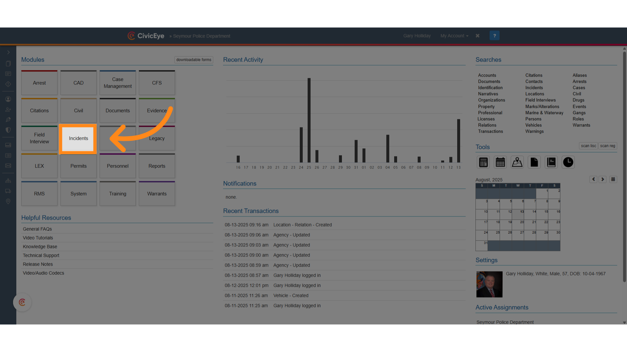
Task: Click the copy pages sidebar icon
Action: (x=8, y=64)
